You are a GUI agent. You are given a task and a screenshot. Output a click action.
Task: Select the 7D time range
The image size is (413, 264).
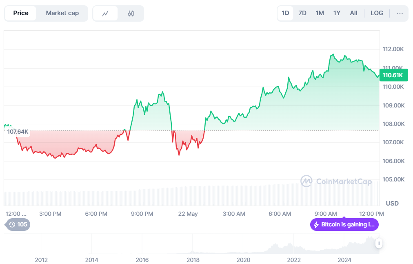(302, 13)
